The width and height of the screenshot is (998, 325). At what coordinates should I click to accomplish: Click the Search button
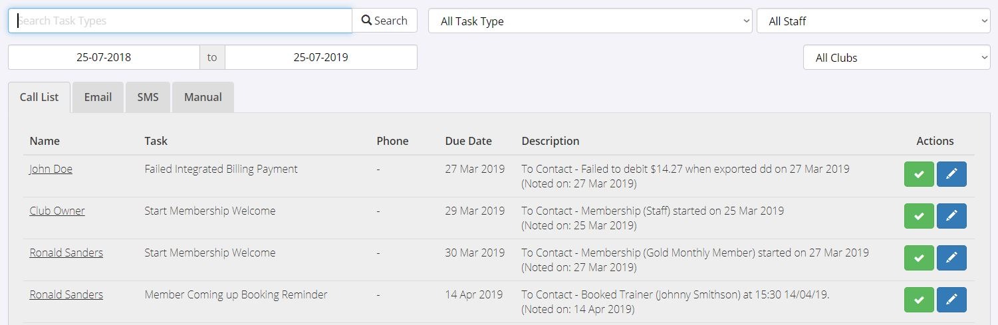click(x=384, y=21)
